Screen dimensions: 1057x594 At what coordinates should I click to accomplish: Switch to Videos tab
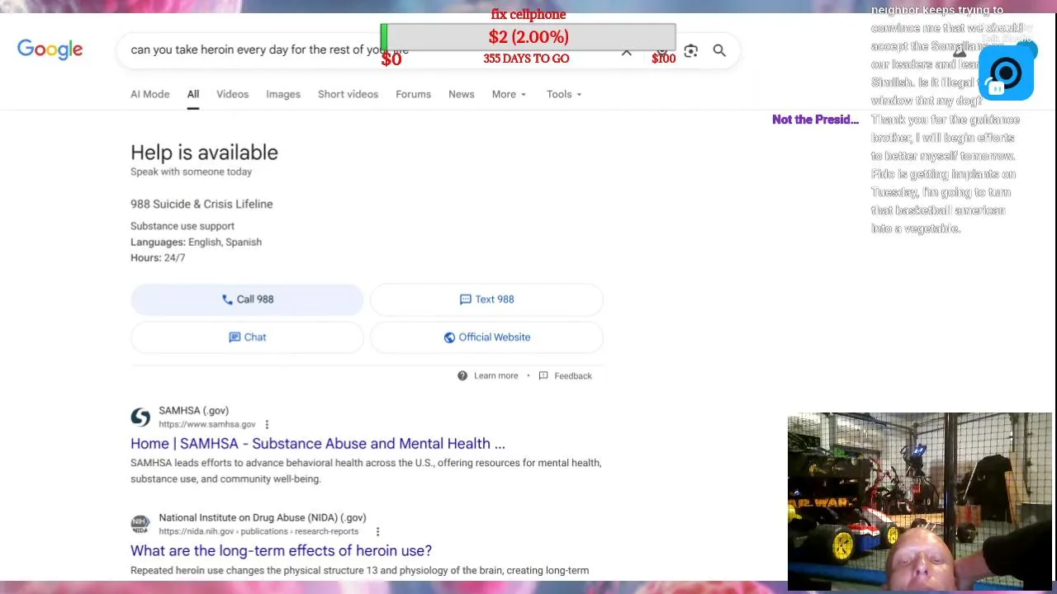[x=232, y=94]
